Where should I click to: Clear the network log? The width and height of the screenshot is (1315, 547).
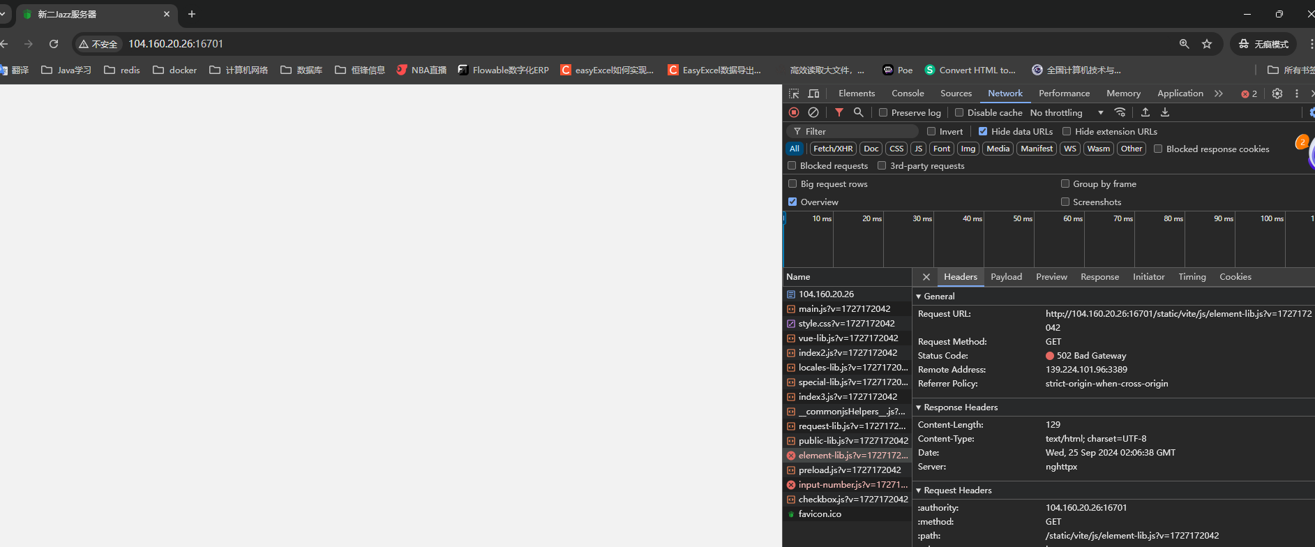813,112
